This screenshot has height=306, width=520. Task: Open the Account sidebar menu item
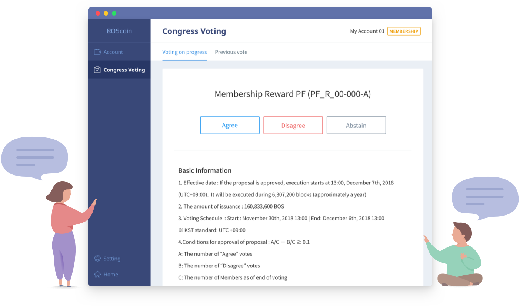point(113,52)
